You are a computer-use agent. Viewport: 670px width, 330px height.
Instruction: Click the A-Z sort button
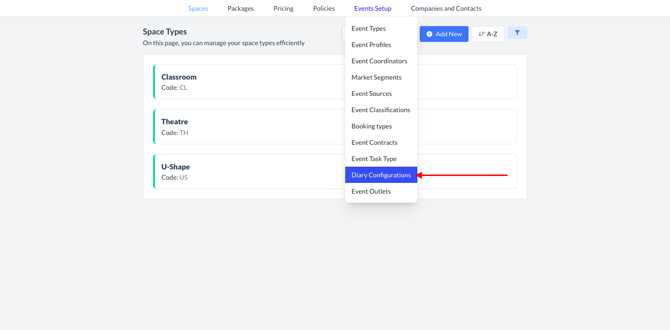click(x=488, y=34)
